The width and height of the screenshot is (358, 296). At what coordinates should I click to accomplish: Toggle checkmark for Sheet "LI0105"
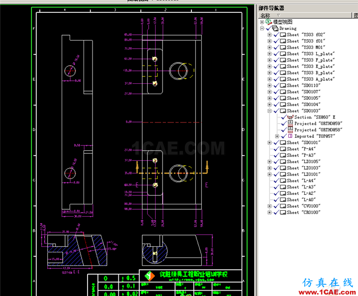tap(276, 162)
